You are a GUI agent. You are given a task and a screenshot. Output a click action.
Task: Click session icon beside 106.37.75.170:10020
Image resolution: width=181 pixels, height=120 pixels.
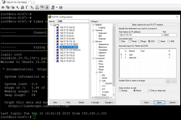[58, 44]
